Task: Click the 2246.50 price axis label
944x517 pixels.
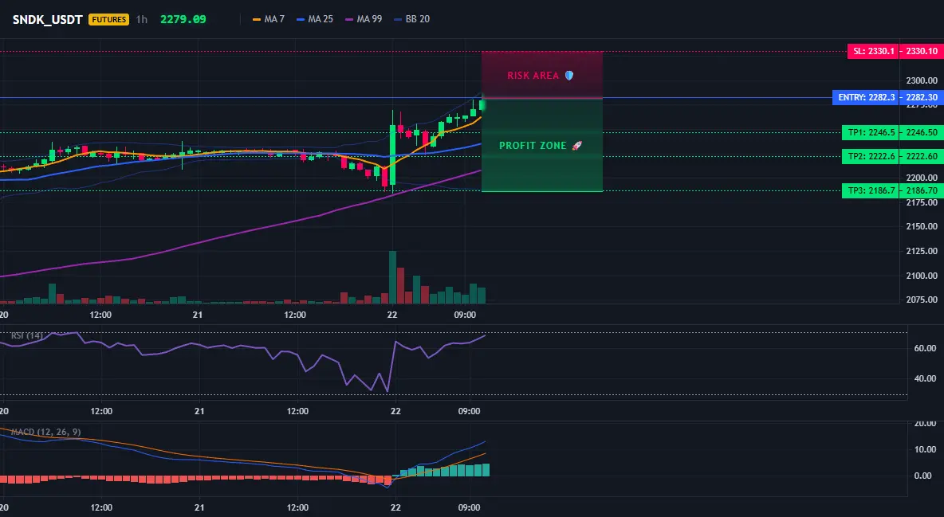Action: (922, 132)
